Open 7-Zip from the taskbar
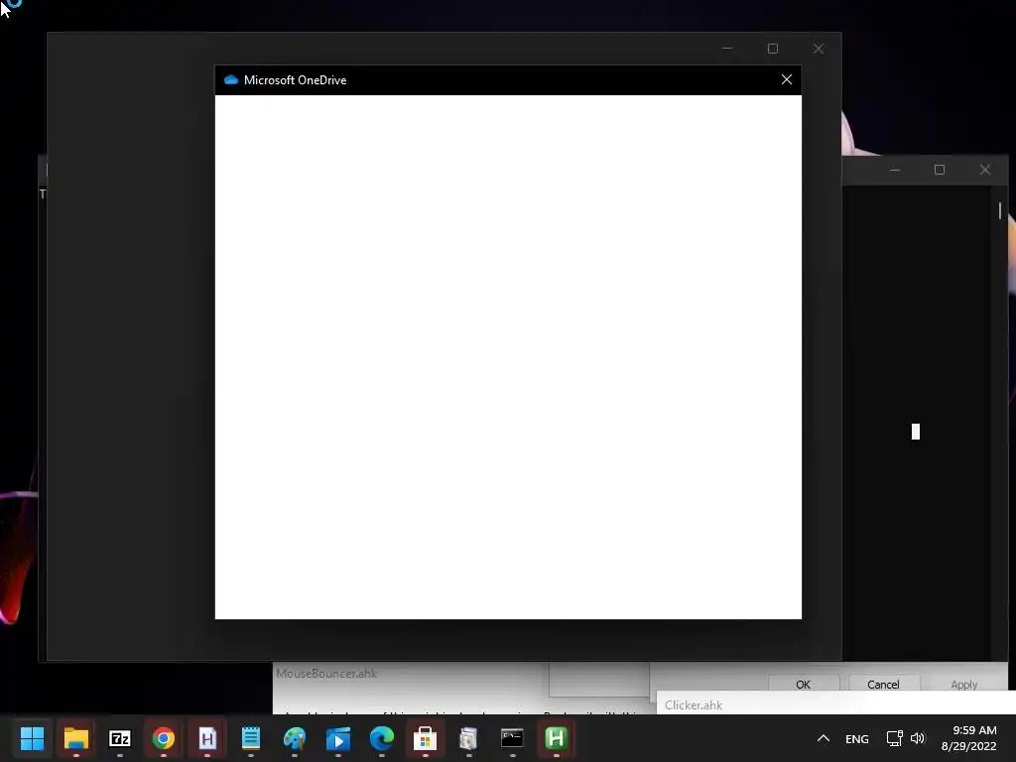The height and width of the screenshot is (762, 1016). click(119, 738)
